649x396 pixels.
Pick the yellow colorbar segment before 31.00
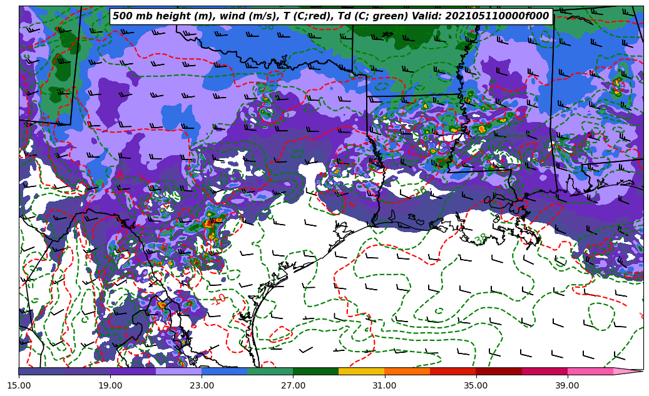click(x=362, y=371)
